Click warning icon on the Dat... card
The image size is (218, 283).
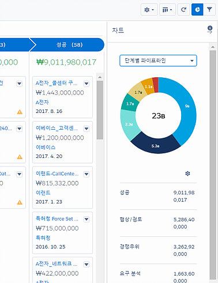pyautogui.click(x=20, y=202)
